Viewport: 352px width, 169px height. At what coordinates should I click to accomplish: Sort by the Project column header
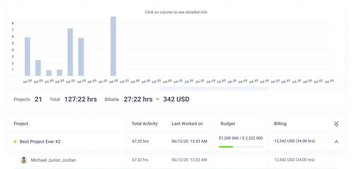click(21, 124)
